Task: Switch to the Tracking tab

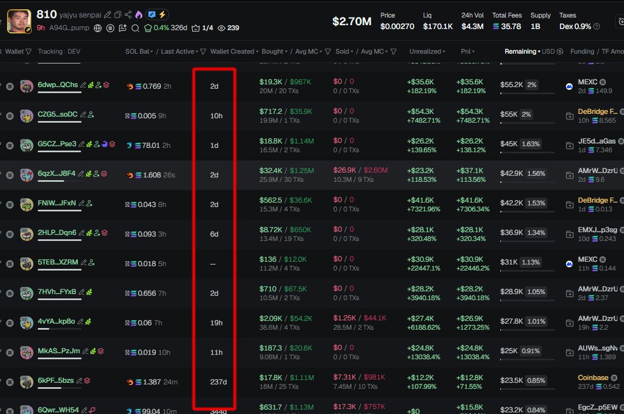Action: click(x=50, y=51)
